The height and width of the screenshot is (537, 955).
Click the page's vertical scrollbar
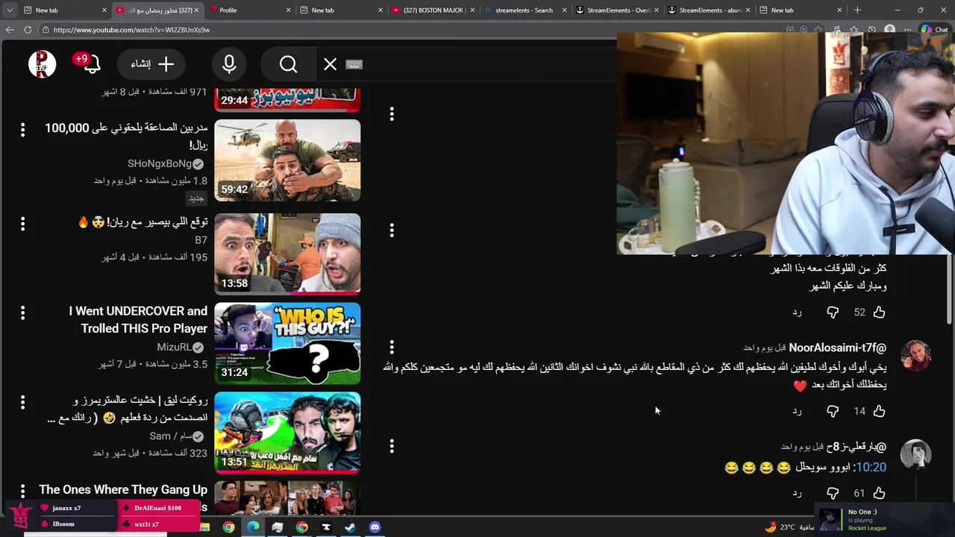[950, 289]
